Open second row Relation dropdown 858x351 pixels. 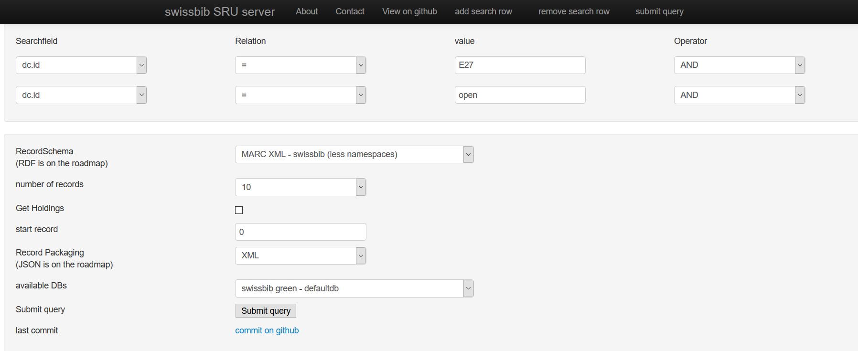coord(300,95)
